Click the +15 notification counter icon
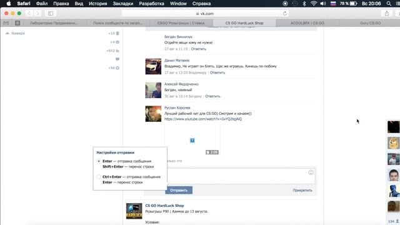Screen dimensions: 400x225 click(117, 33)
